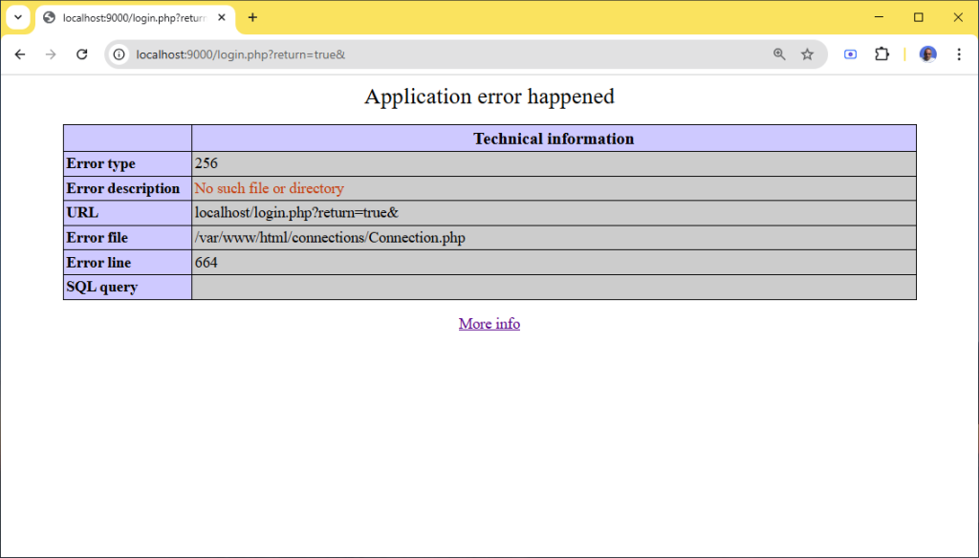Expand details with the More info link
Screen dimensions: 979x558
[489, 323]
